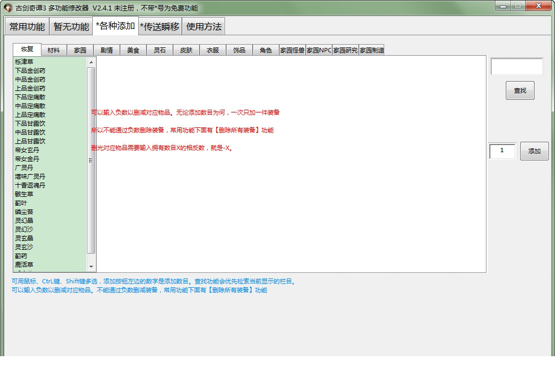Select the list item ending in 尘苔
This screenshot has width=555, height=370.
click(50, 212)
